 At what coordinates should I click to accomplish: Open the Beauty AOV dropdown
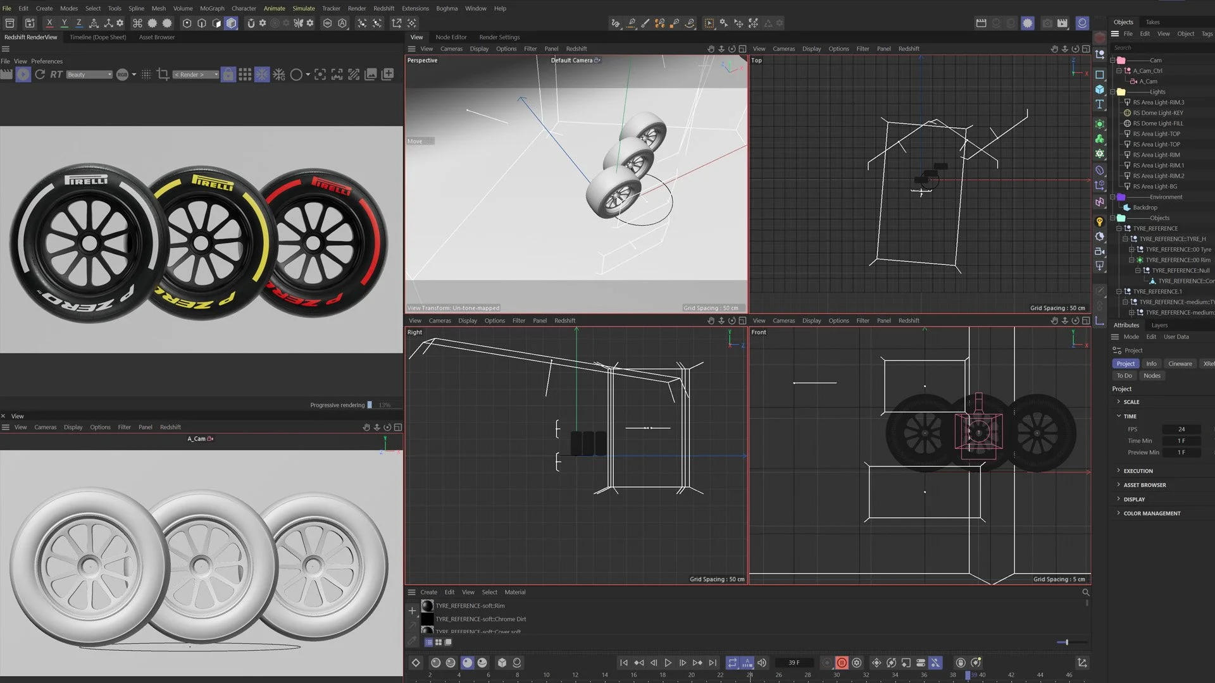pyautogui.click(x=89, y=75)
